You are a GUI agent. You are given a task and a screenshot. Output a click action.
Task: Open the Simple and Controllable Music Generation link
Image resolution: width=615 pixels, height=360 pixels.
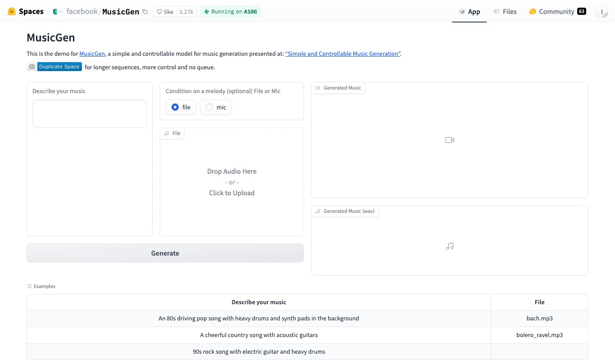click(x=343, y=54)
